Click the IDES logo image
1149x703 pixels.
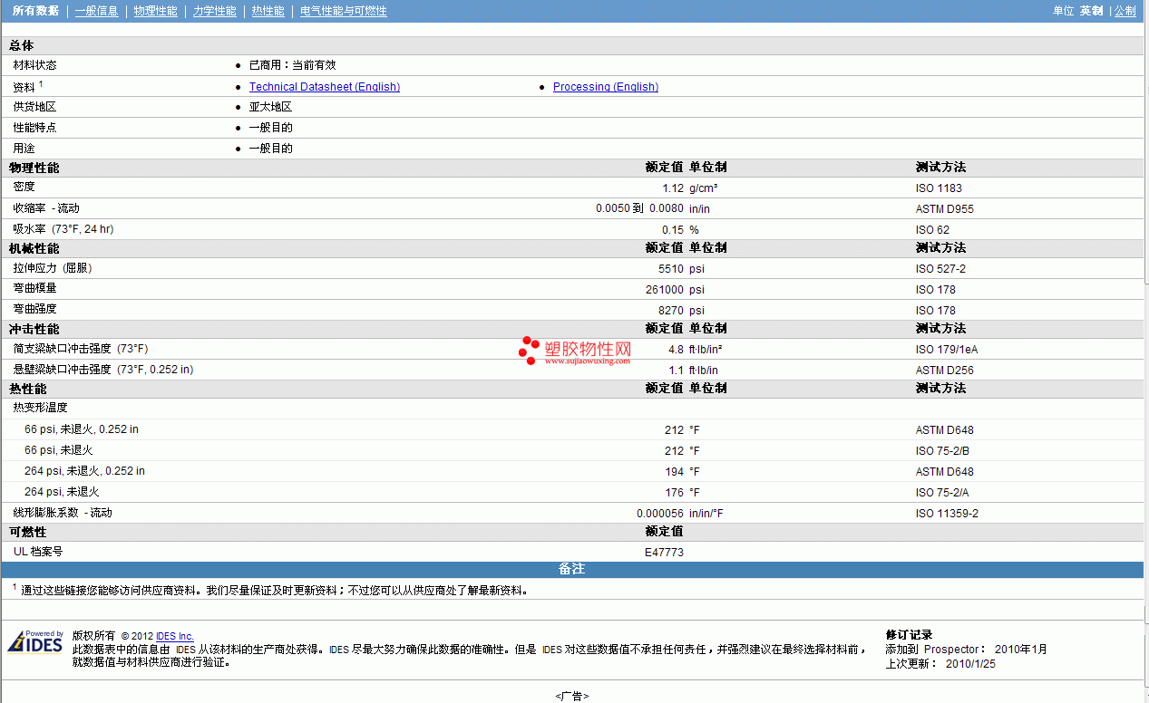pos(35,641)
